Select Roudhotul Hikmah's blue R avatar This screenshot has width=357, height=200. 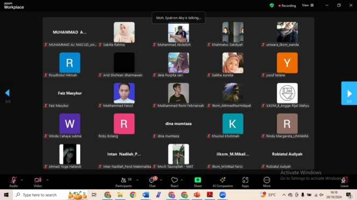(x=70, y=63)
